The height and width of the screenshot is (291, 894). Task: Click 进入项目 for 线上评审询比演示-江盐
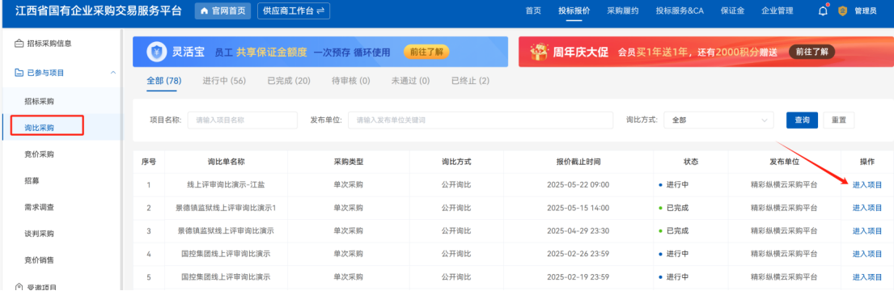click(x=867, y=184)
